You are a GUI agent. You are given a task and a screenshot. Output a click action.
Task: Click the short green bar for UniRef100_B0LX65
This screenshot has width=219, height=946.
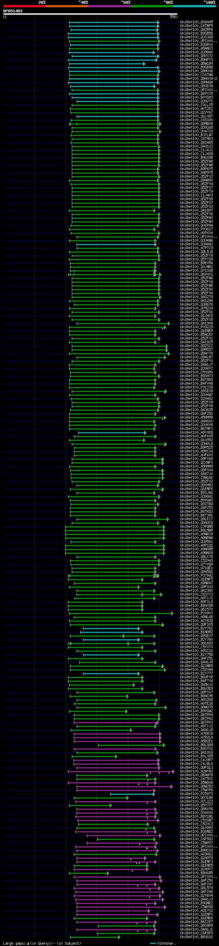click(94, 756)
